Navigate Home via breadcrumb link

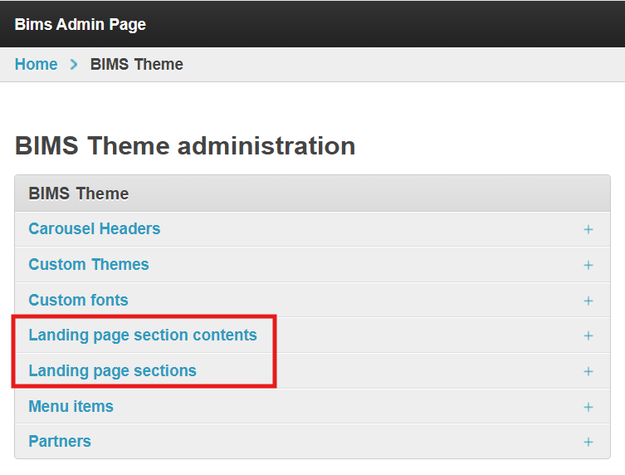coord(37,64)
